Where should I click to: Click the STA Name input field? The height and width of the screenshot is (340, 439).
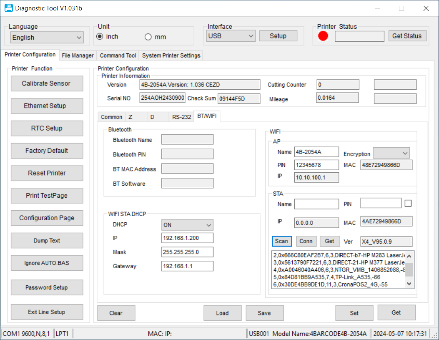click(316, 204)
